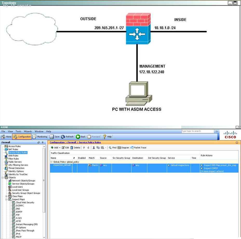Launch the Packet Trace tool
The height and width of the screenshot is (239, 241).
pyautogui.click(x=138, y=148)
